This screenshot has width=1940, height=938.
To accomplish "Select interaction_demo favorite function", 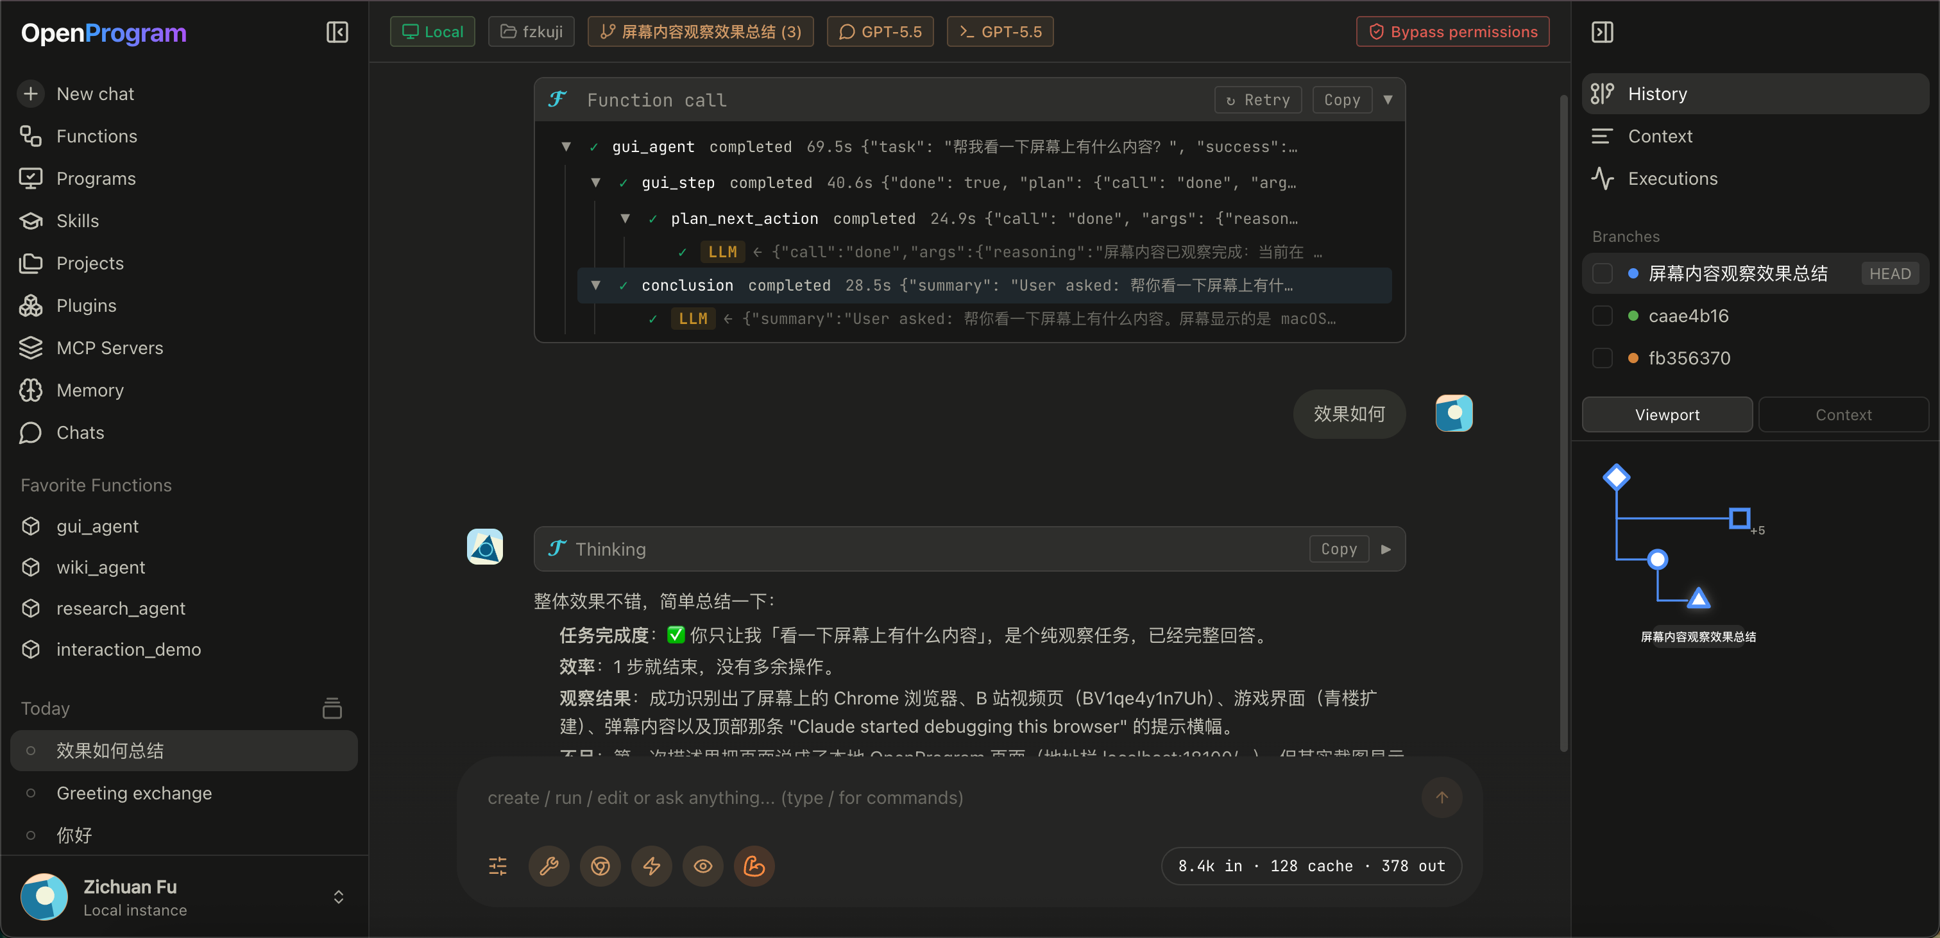I will [128, 649].
